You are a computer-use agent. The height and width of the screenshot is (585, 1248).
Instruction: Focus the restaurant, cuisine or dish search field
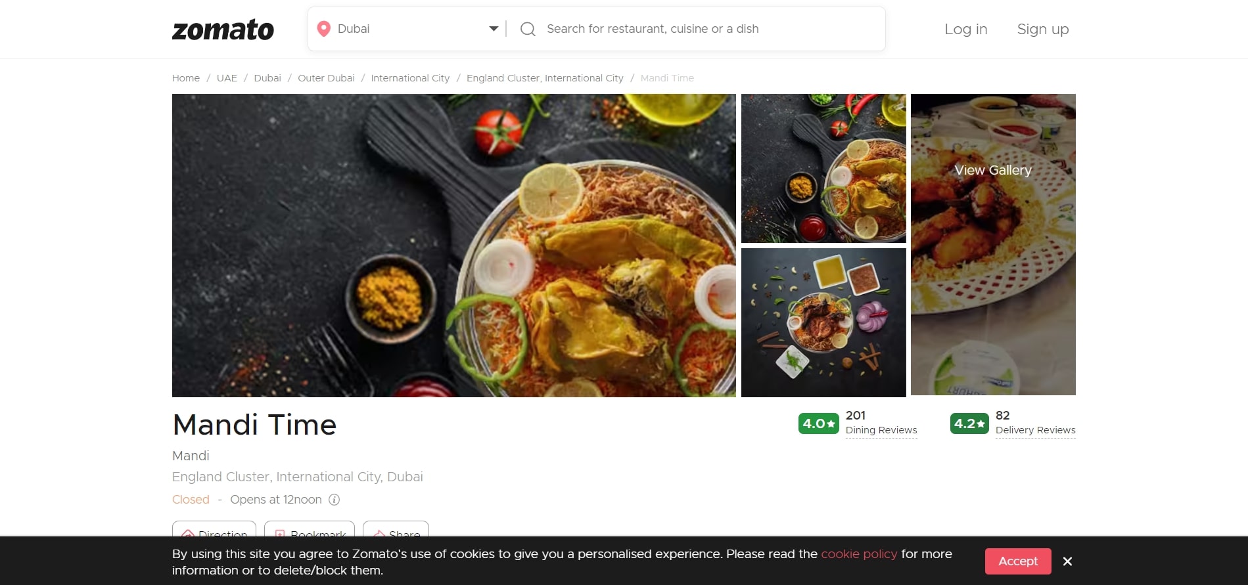click(710, 29)
